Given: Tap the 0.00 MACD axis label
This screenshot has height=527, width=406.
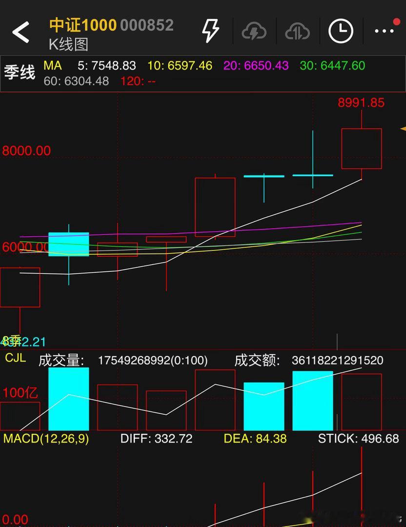Looking at the screenshot, I should tap(15, 520).
